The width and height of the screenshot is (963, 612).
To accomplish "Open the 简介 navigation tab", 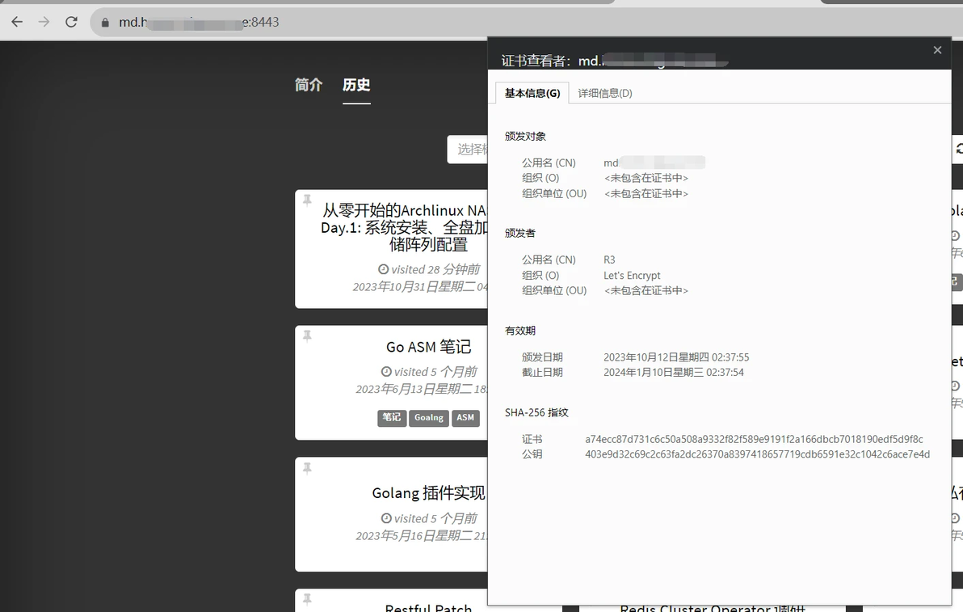I will (x=309, y=85).
